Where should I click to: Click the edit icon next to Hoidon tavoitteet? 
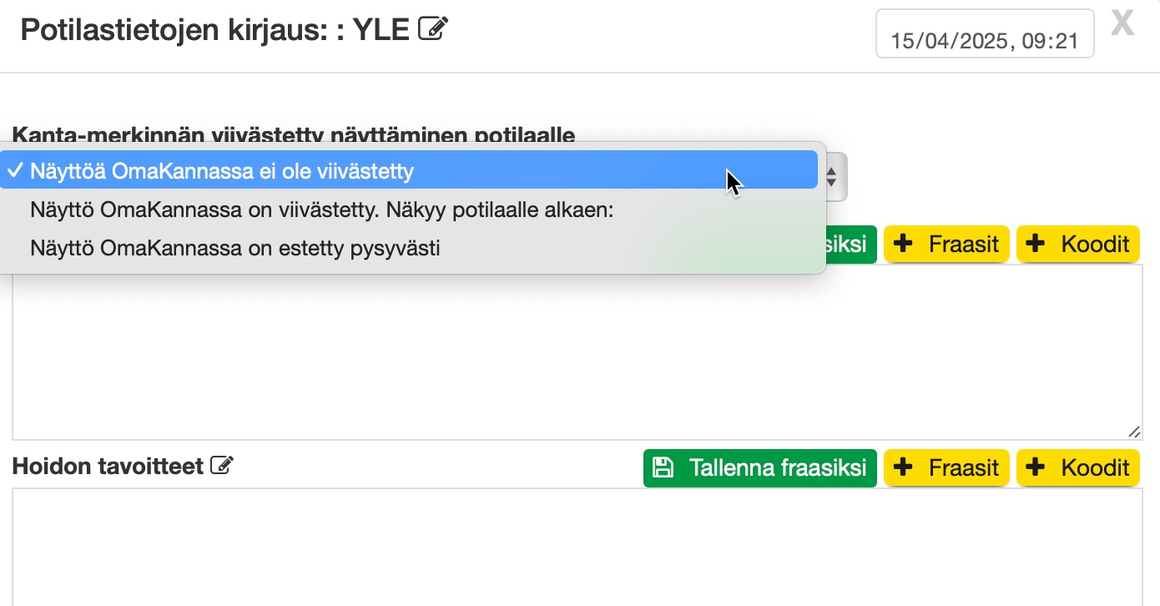click(222, 466)
